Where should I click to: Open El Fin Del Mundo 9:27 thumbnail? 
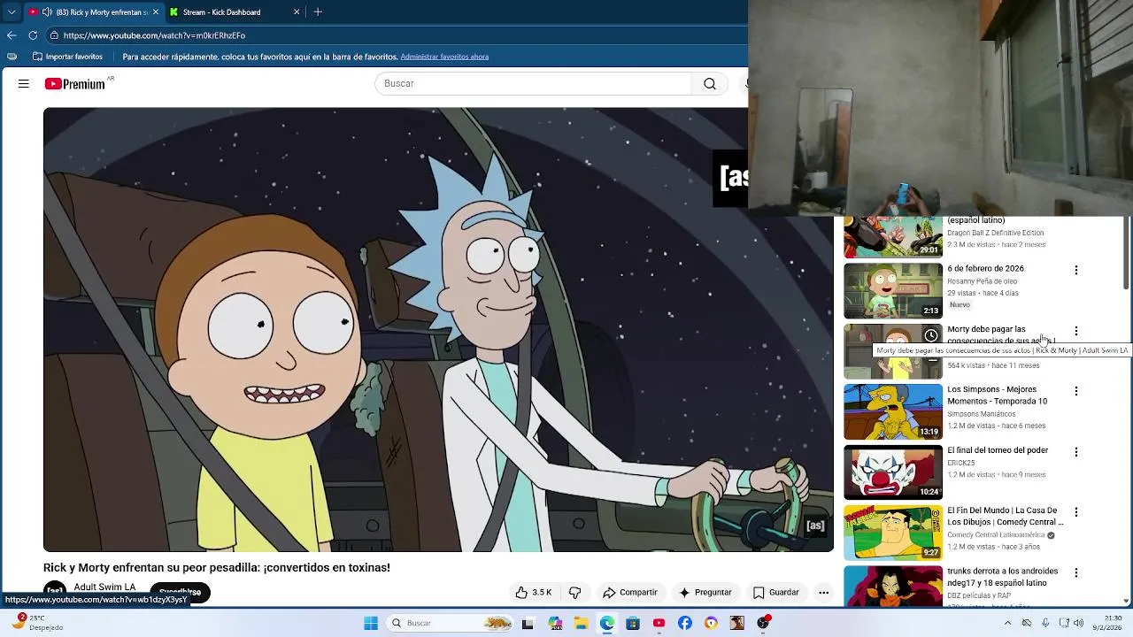pyautogui.click(x=893, y=533)
